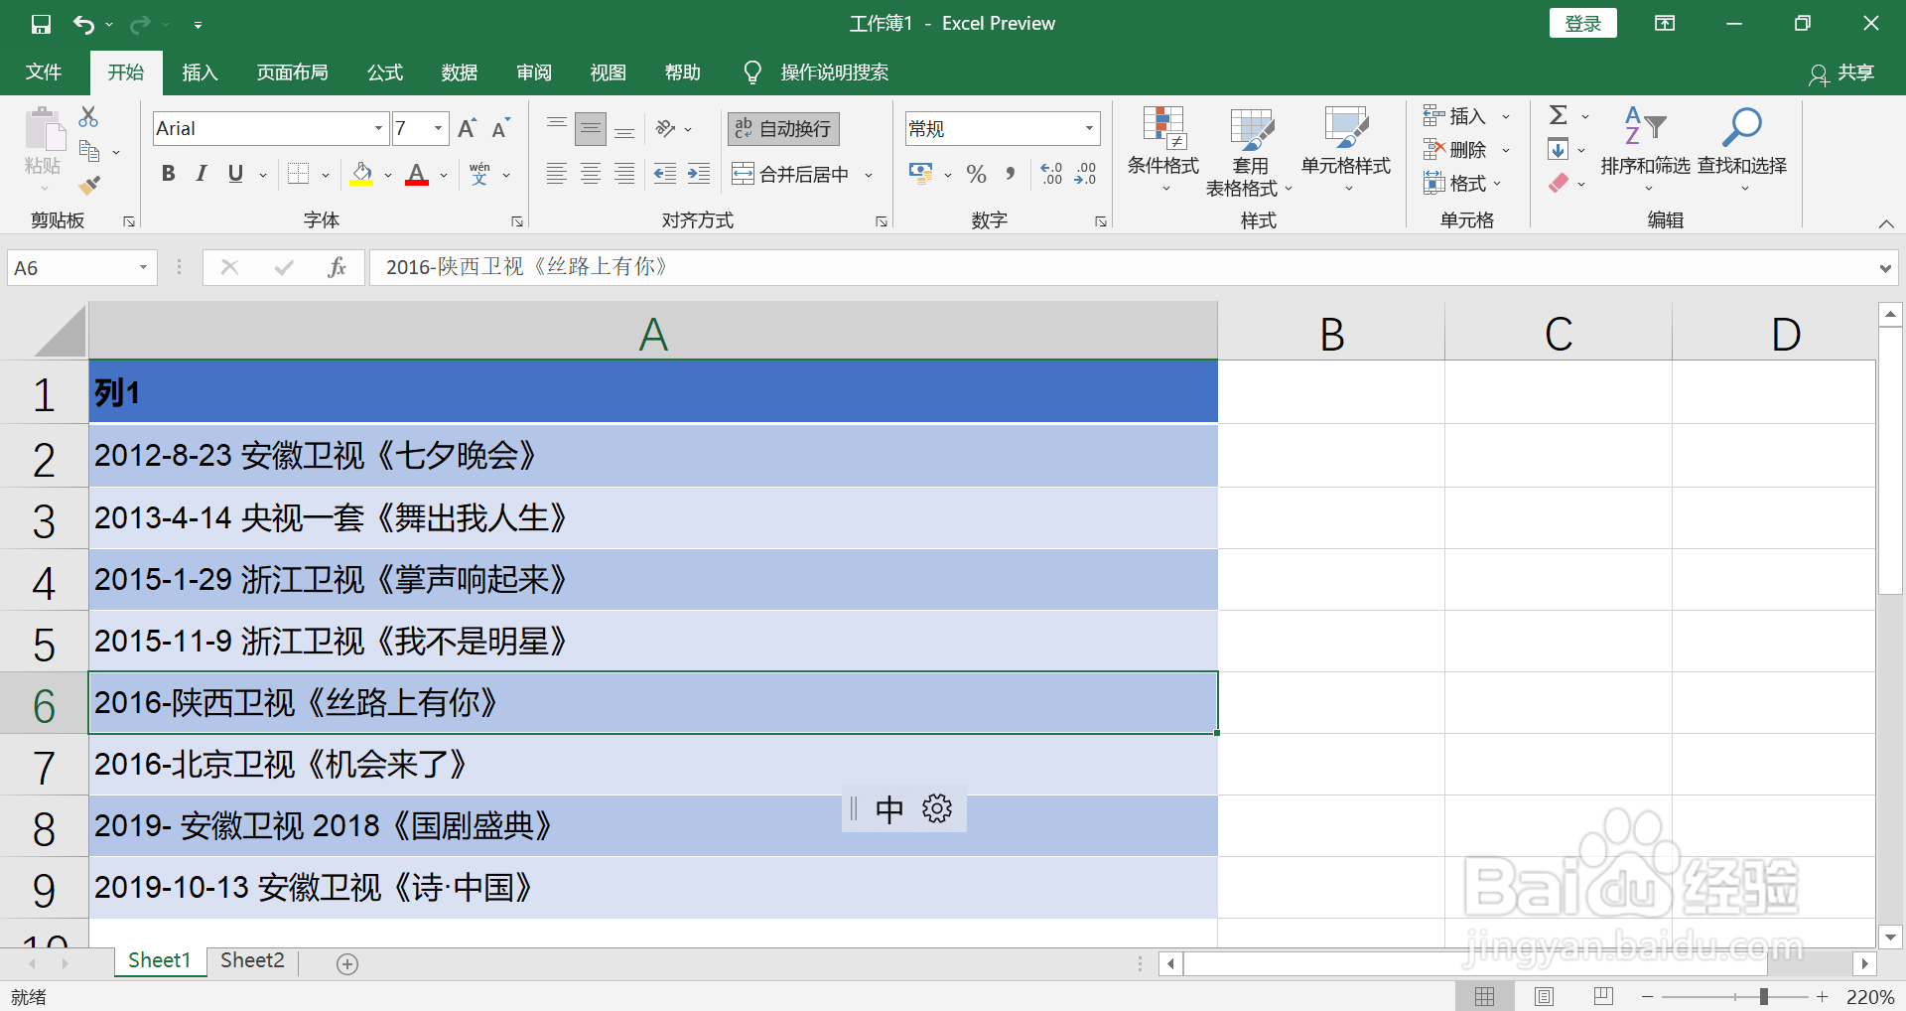The width and height of the screenshot is (1906, 1011).
Task: Collapse the ribbon chevron
Action: point(1886,223)
